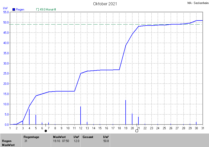
Task: Click day 1 on the x-axis
Action: point(10,128)
